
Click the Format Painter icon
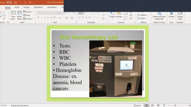(4, 18)
